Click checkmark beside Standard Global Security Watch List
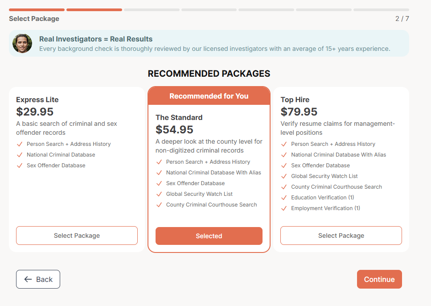Image resolution: width=431 pixels, height=306 pixels. (159, 194)
